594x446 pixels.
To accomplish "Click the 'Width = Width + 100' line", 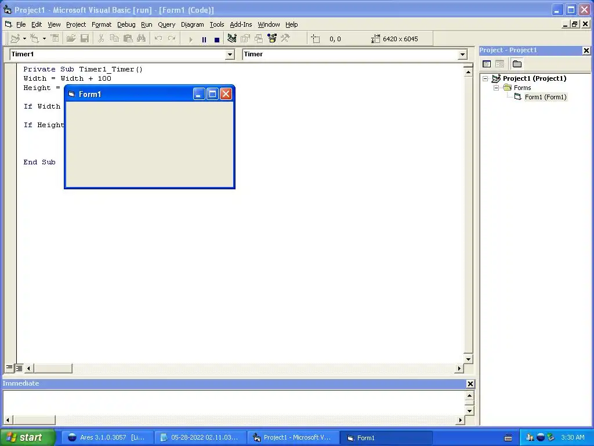I will [67, 78].
